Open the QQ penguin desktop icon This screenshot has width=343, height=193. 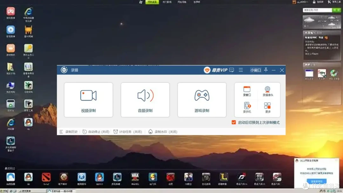click(29, 123)
